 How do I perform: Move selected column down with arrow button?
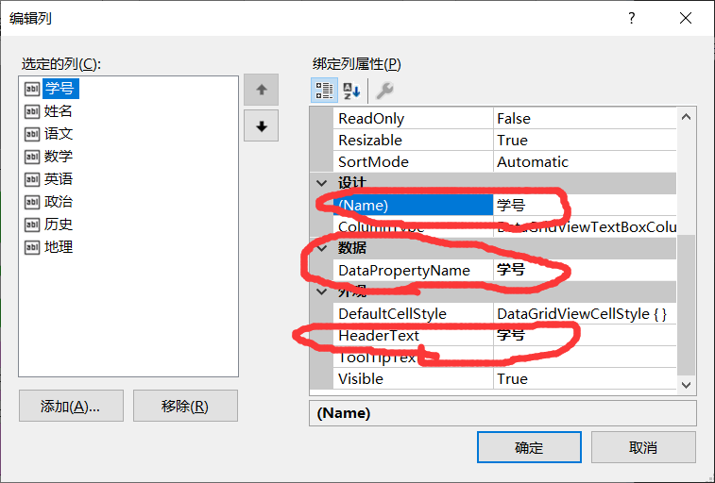click(262, 126)
